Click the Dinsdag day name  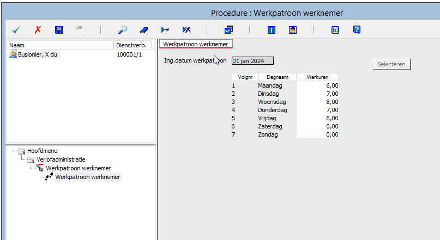pyautogui.click(x=268, y=94)
